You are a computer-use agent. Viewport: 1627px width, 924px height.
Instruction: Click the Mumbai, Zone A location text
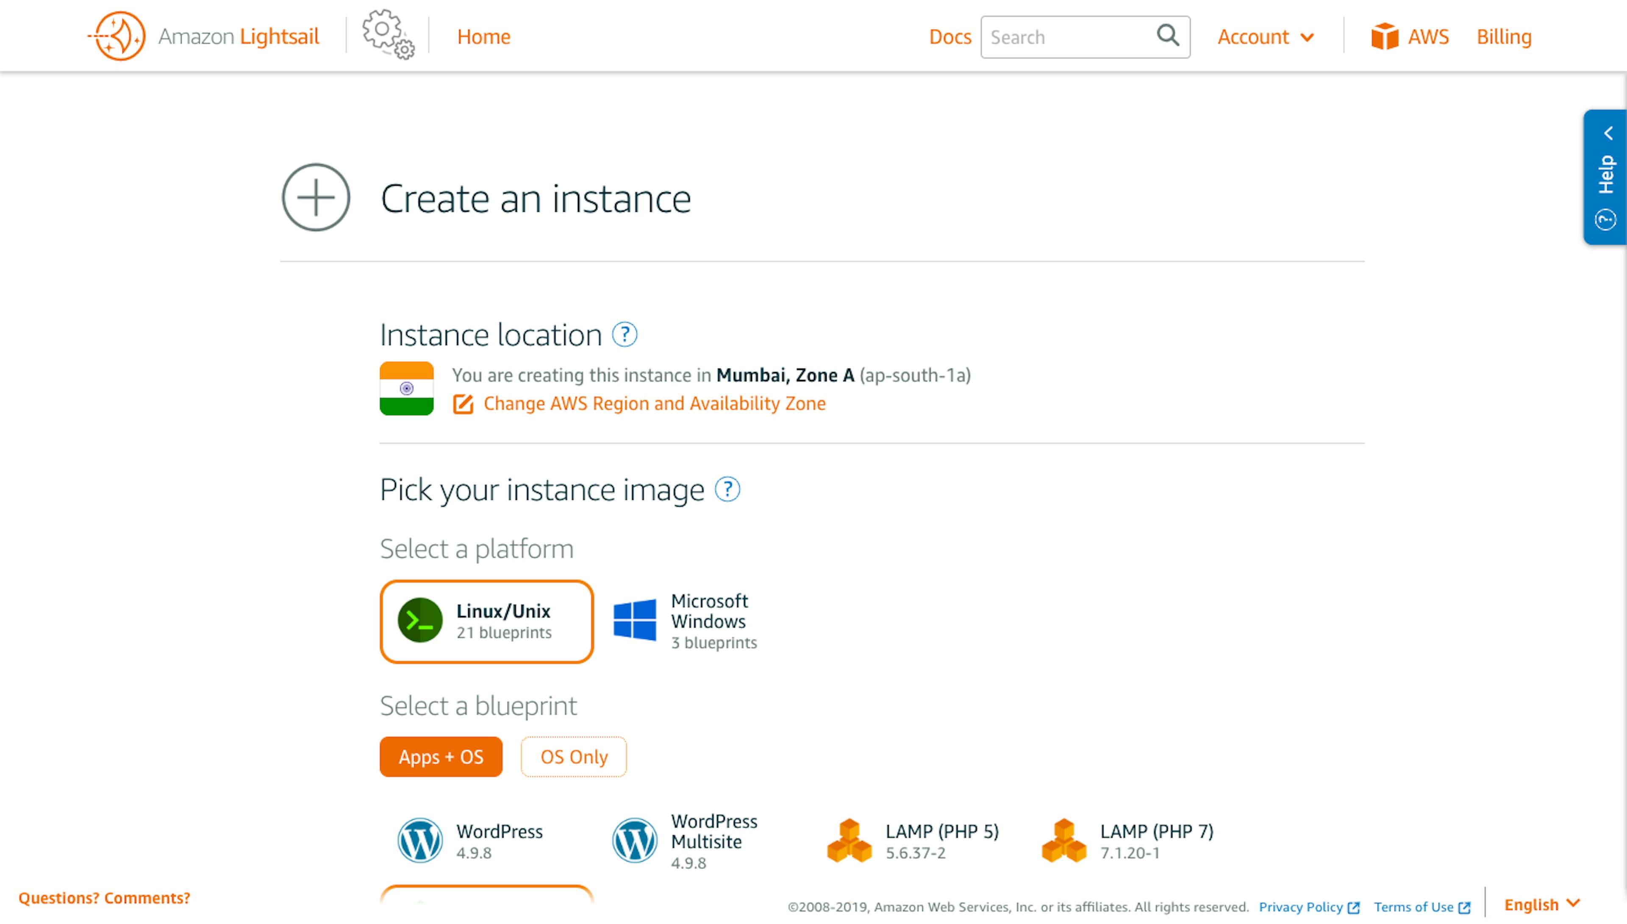click(786, 375)
